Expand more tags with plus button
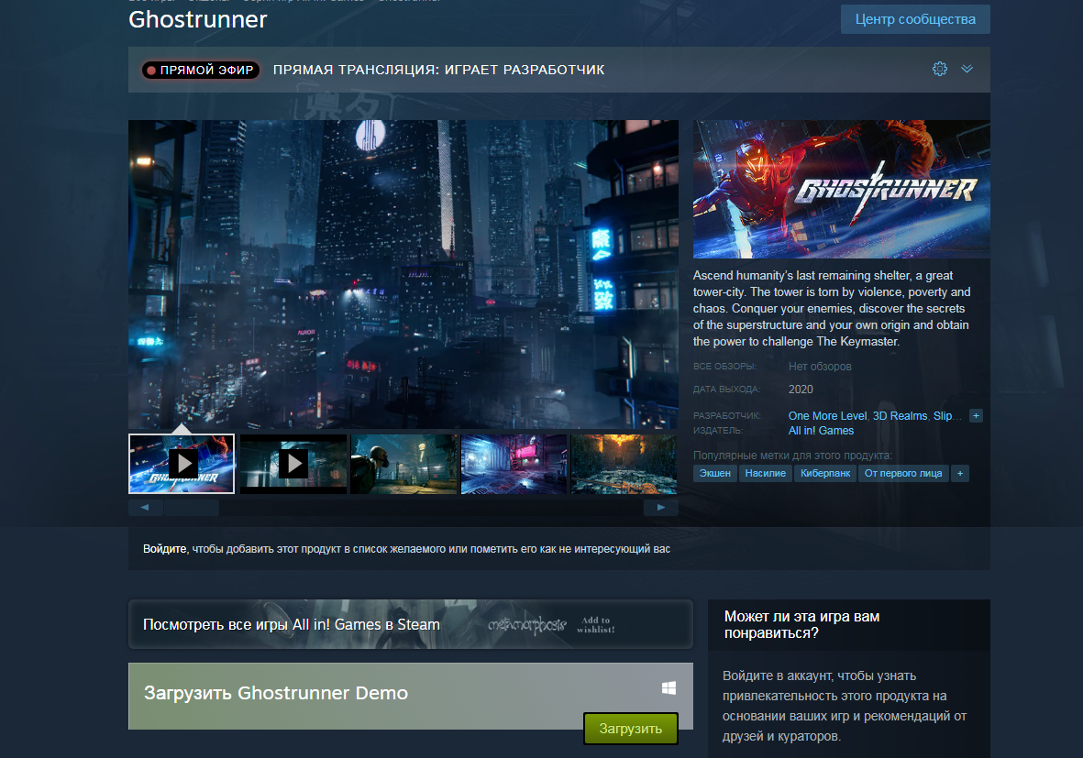Screen dimensions: 1083x758 point(960,473)
